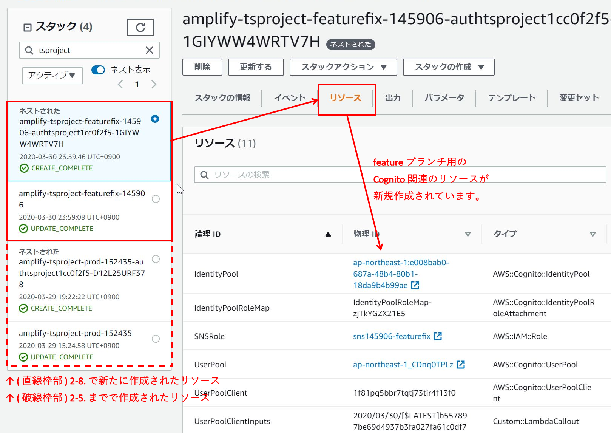Clear the tsproject search filter
Image resolution: width=611 pixels, height=433 pixels.
coord(150,50)
